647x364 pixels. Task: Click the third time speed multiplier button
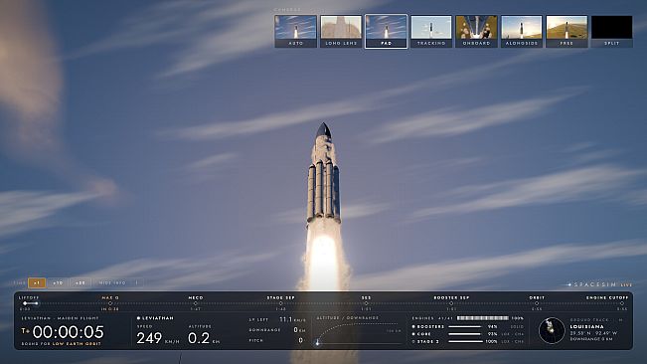[x=81, y=283]
